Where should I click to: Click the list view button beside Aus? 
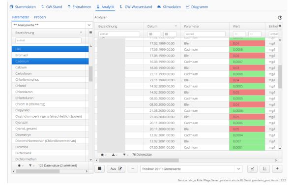tap(99, 168)
